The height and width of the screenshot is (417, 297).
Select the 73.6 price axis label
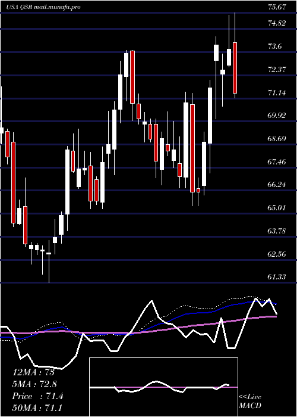click(x=274, y=46)
